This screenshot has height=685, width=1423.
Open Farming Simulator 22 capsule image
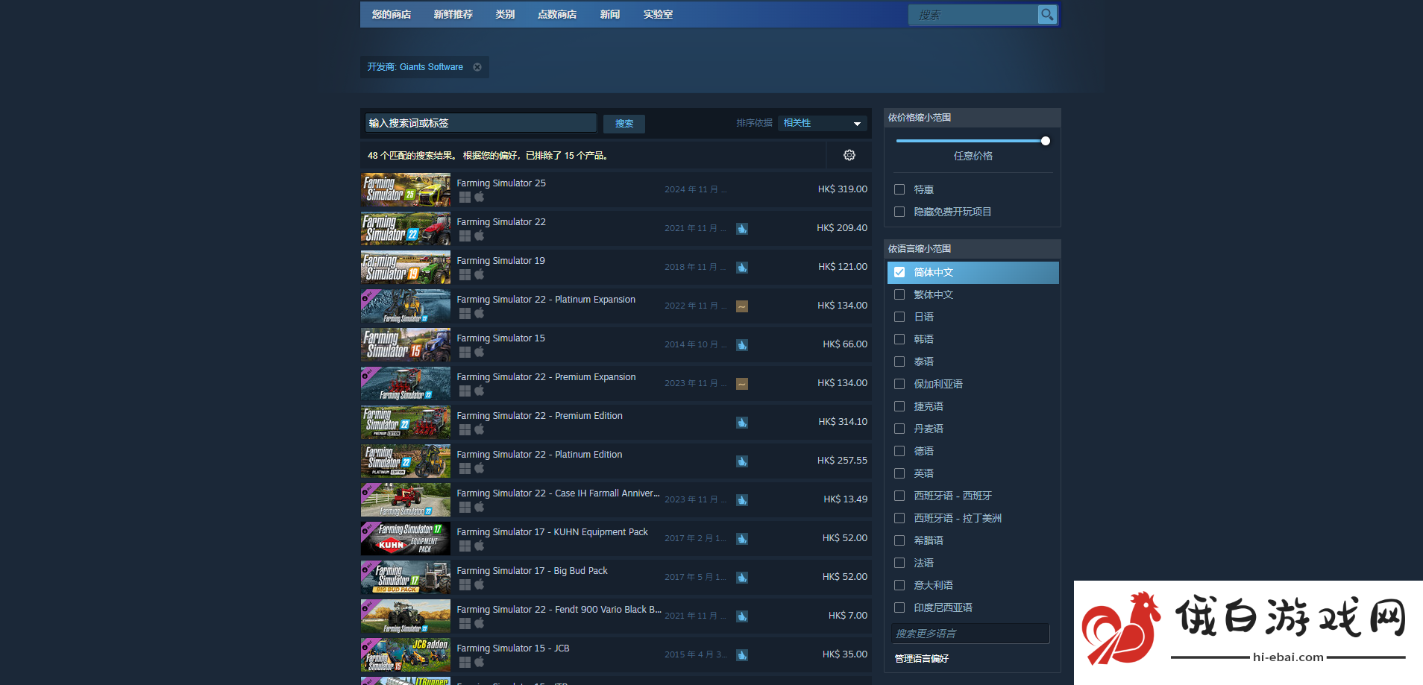tap(406, 229)
